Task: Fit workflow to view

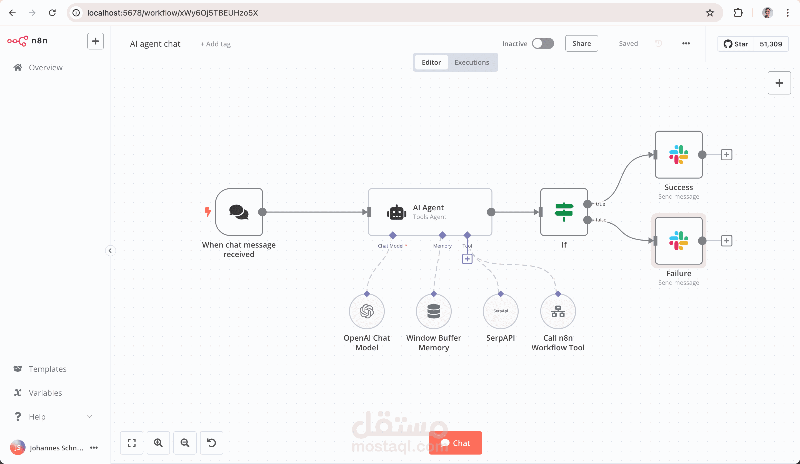Action: click(131, 443)
